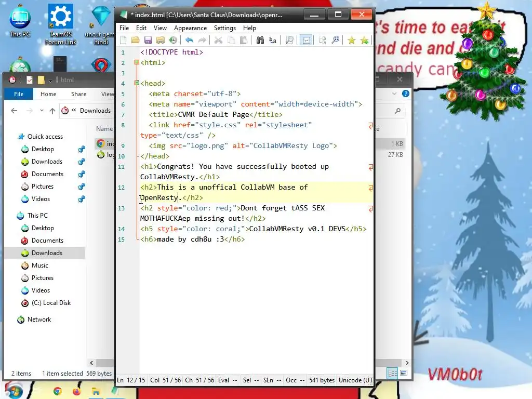Screen dimensions: 532x399
Task: Create a new document with the toolbar icon
Action: [123, 41]
